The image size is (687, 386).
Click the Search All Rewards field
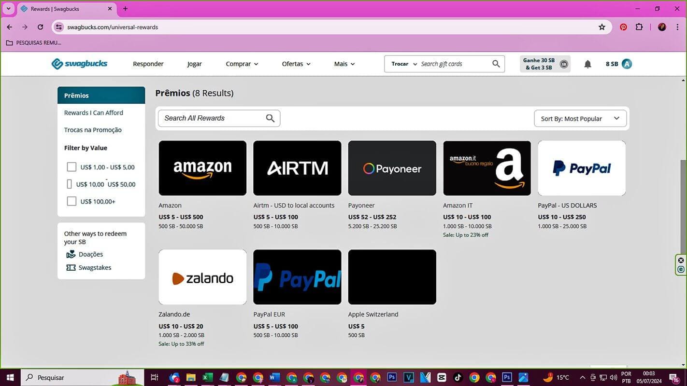click(x=219, y=118)
